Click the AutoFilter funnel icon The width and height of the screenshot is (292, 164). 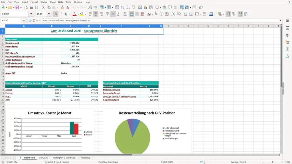[x=133, y=7]
